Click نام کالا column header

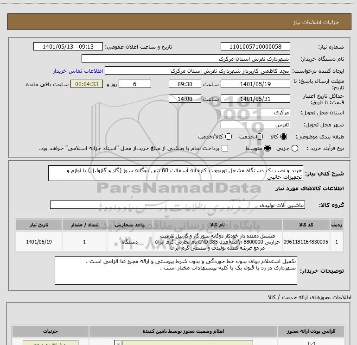217,225
